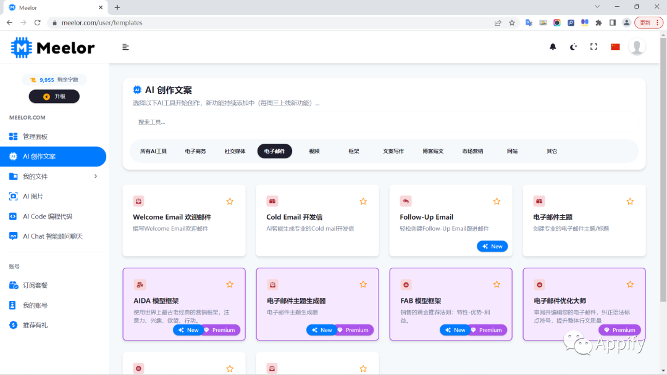The image size is (667, 375).
Task: Favorite the 电子邮件优化大师 star
Action: point(630,284)
